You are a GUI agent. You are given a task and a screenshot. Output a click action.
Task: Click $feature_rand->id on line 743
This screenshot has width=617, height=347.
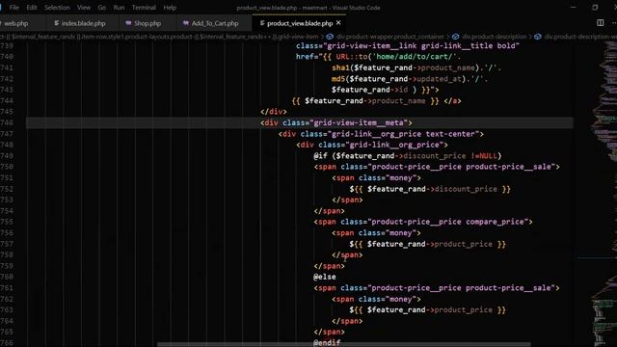click(369, 90)
